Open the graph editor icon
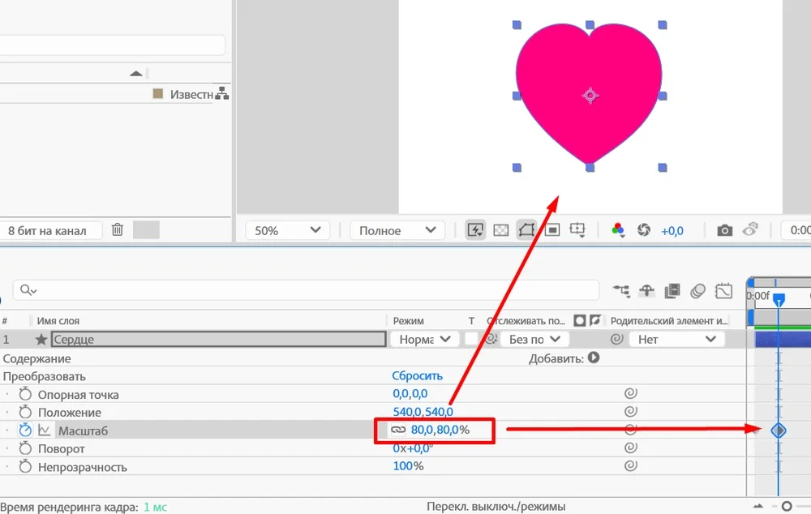Viewport: 811px width, 514px height. 723,290
